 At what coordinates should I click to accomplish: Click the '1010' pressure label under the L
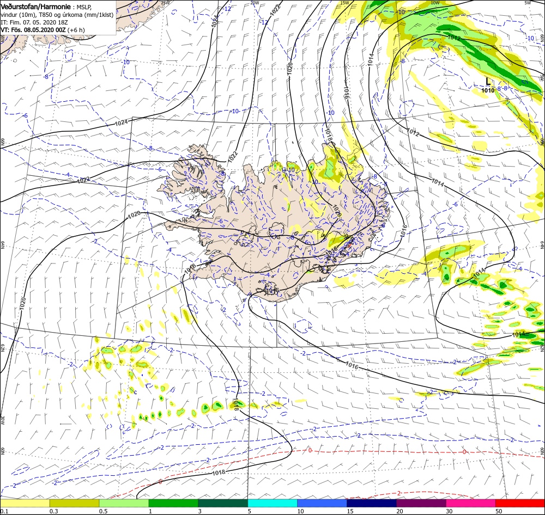click(x=488, y=90)
